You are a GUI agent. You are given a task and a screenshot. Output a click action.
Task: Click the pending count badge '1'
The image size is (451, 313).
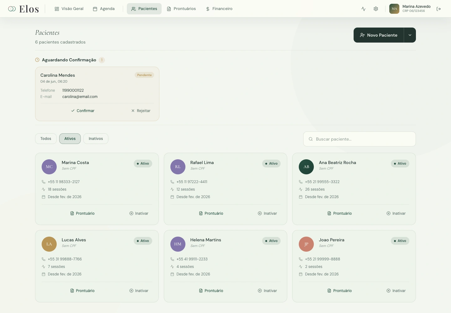coord(102,60)
